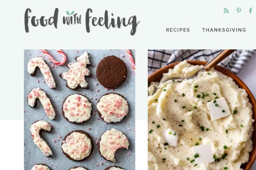The height and width of the screenshot is (170, 256).
Task: Select the THANKSGIVING menu item
Action: pos(224,30)
